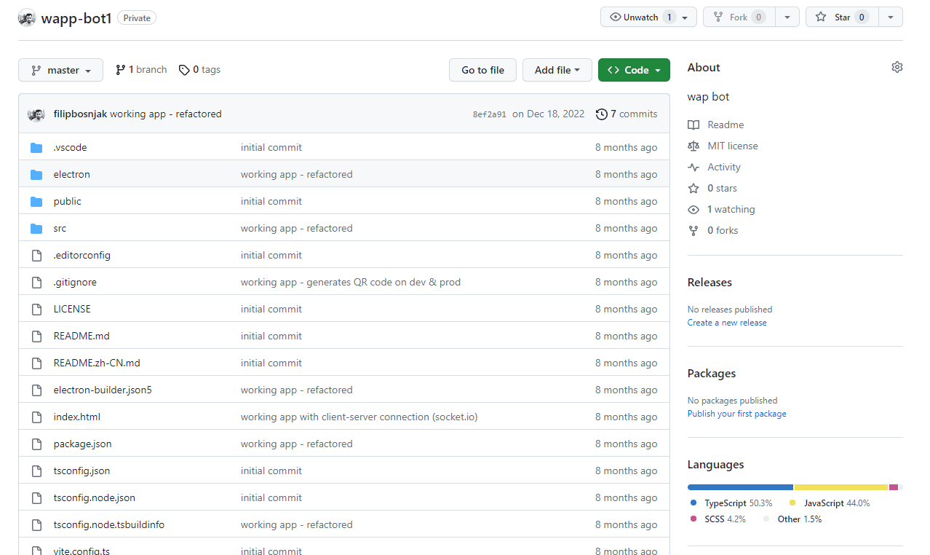Open the Releases heading link
The height and width of the screenshot is (555, 930).
pyautogui.click(x=710, y=282)
